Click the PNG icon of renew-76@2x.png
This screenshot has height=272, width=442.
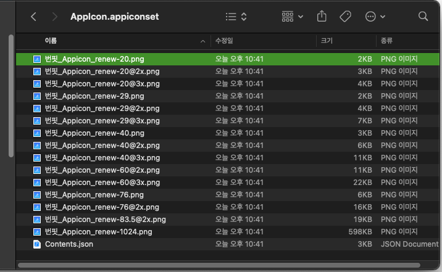coord(37,207)
